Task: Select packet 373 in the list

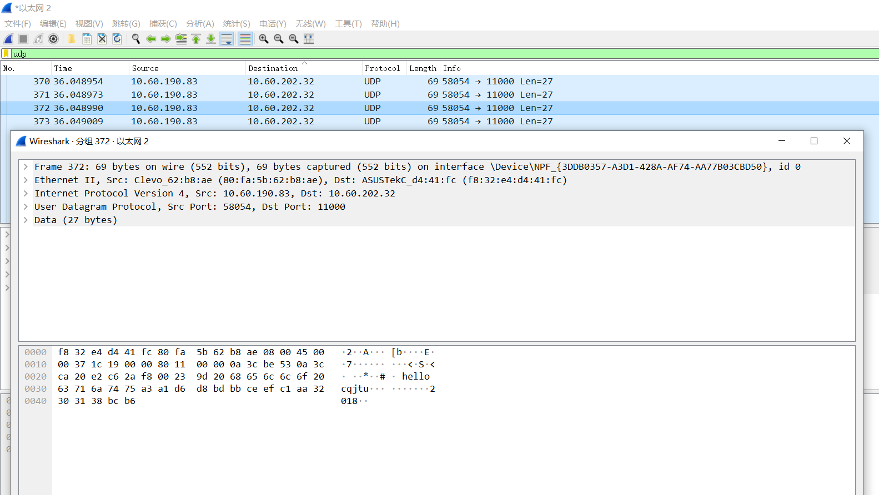Action: click(x=439, y=122)
